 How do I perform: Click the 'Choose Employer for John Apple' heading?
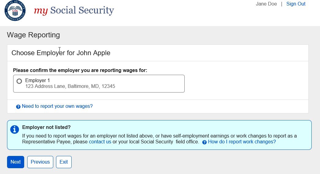pos(61,53)
